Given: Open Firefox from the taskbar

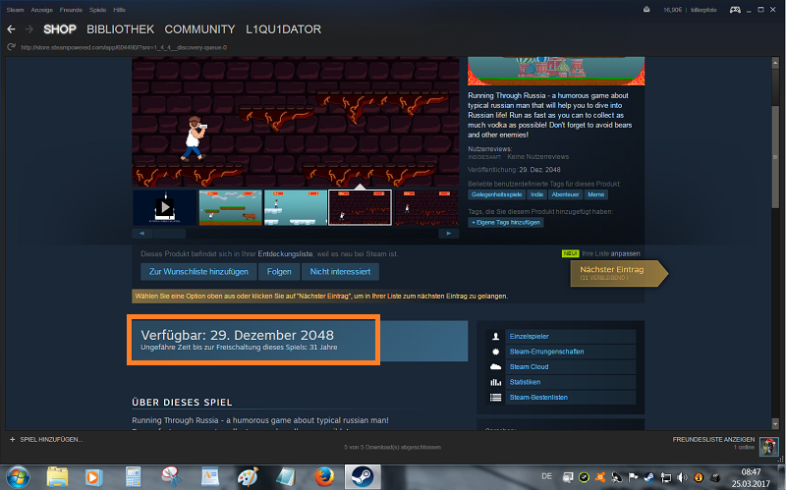Looking at the screenshot, I should tap(324, 477).
